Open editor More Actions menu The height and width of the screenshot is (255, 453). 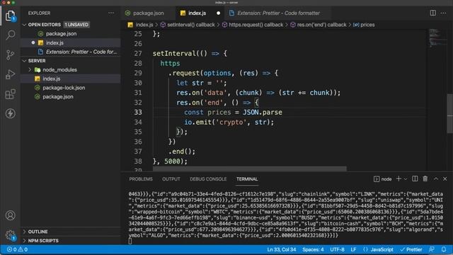pyautogui.click(x=444, y=13)
